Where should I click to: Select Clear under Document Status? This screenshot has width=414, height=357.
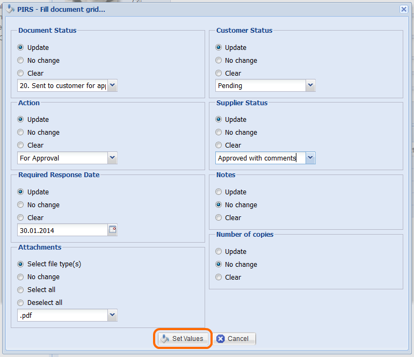click(21, 74)
